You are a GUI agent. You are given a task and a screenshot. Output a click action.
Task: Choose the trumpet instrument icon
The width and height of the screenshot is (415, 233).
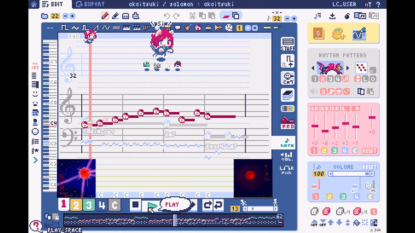219,28
